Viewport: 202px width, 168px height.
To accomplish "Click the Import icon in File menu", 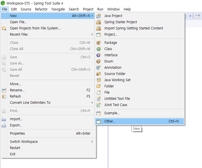I will [x=4, y=119].
